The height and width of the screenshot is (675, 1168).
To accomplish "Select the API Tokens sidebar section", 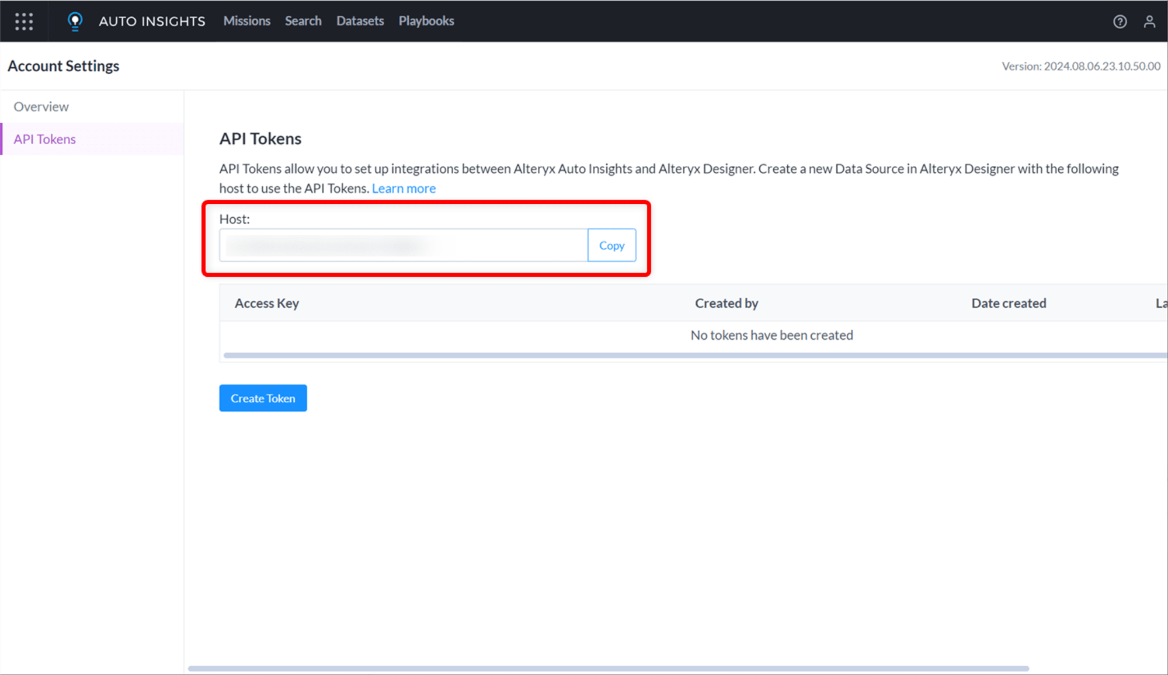I will click(x=45, y=139).
